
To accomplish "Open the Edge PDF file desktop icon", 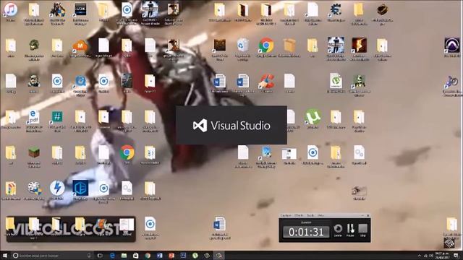I will [34, 117].
